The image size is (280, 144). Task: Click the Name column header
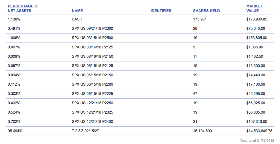click(77, 11)
